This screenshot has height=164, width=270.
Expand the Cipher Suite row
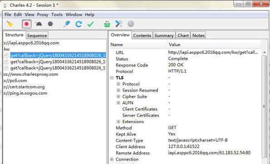tap(118, 96)
